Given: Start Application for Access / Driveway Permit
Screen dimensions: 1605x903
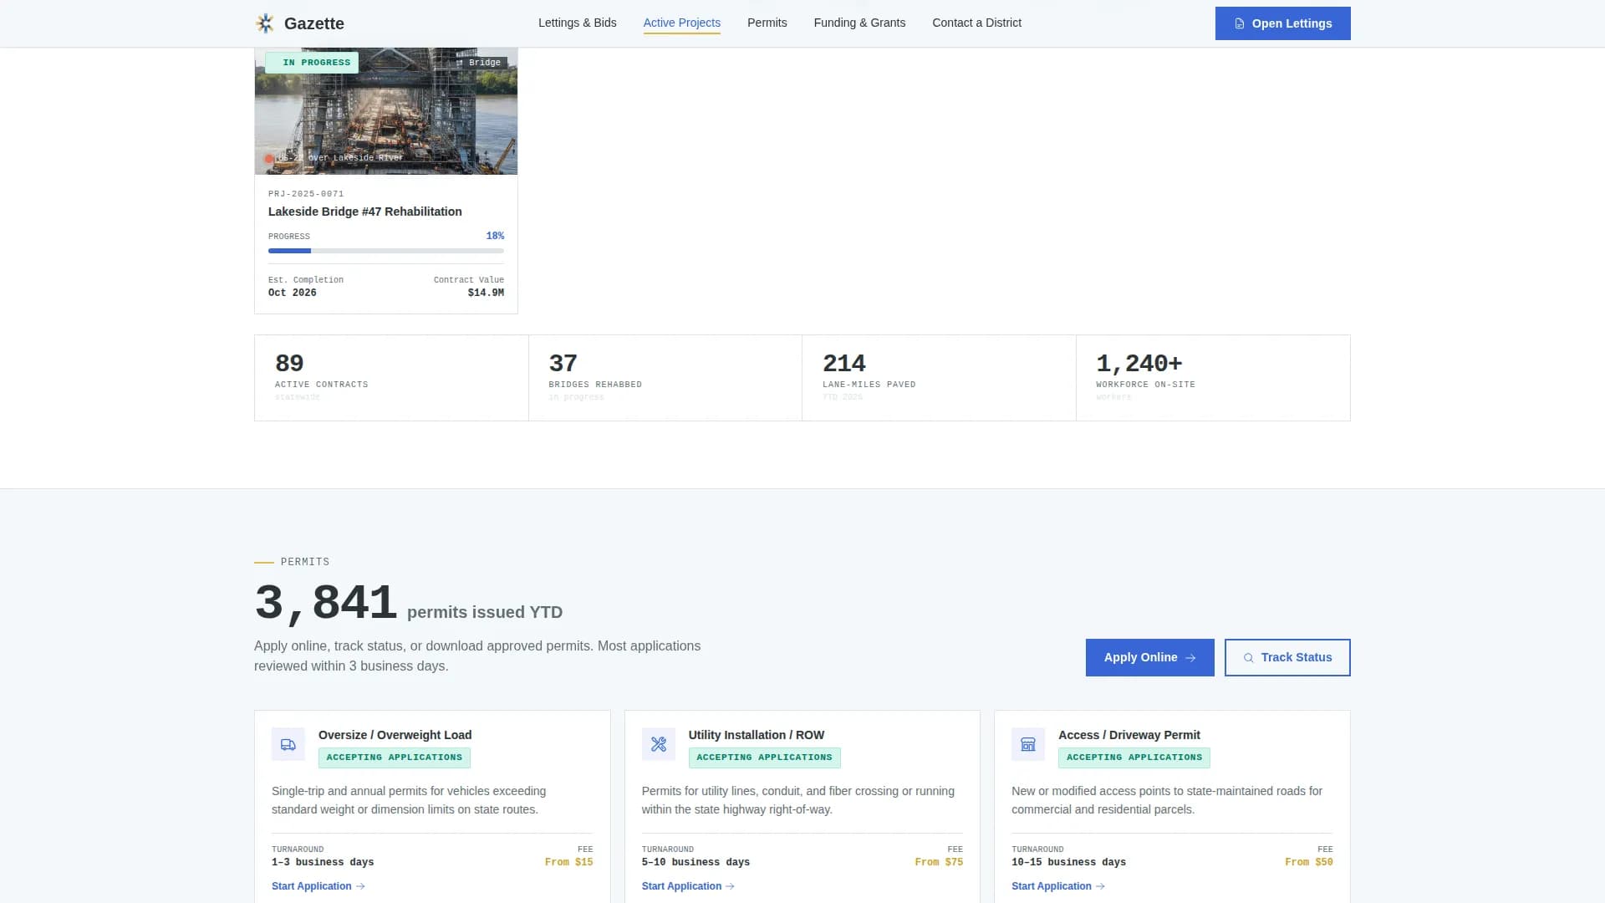Looking at the screenshot, I should [1058, 886].
